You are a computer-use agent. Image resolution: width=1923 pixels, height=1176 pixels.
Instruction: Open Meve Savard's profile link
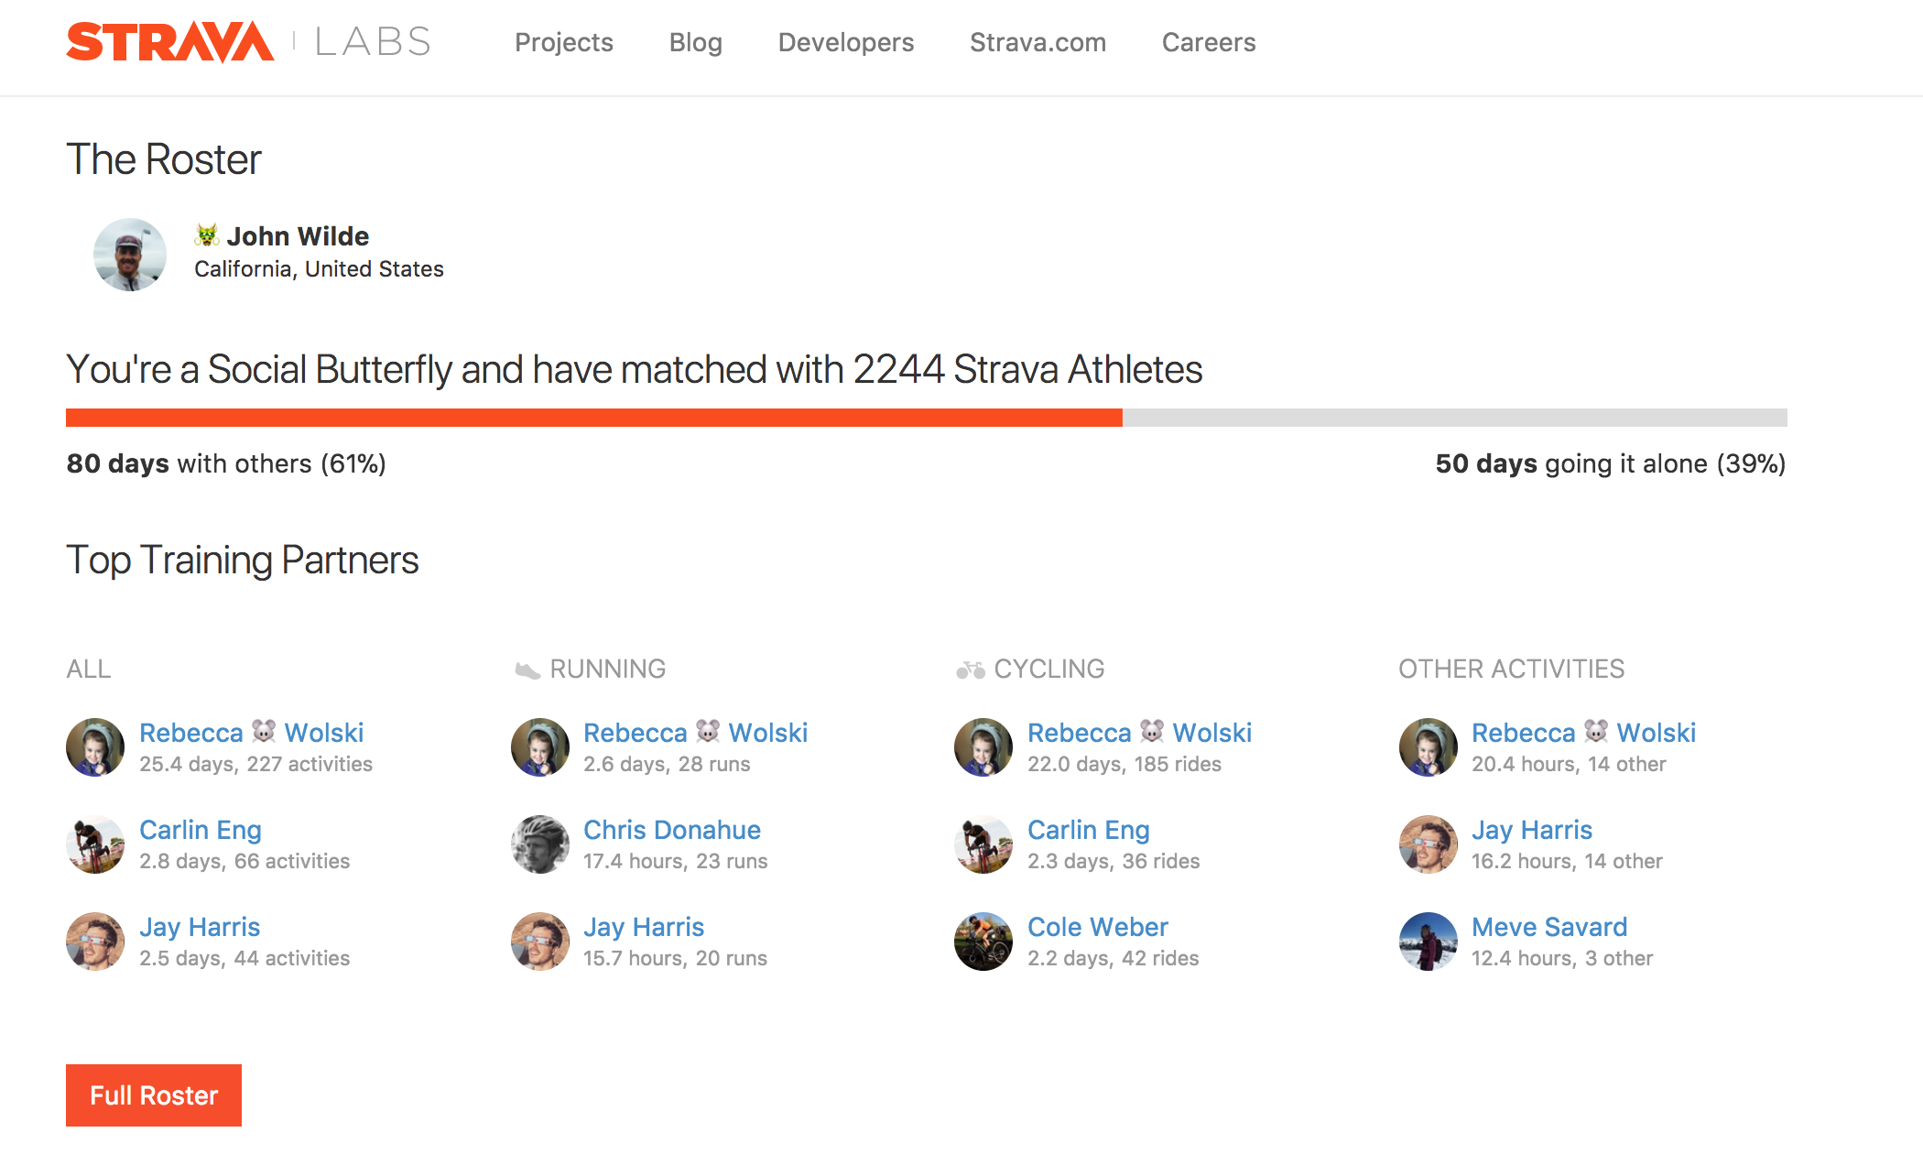tap(1549, 927)
